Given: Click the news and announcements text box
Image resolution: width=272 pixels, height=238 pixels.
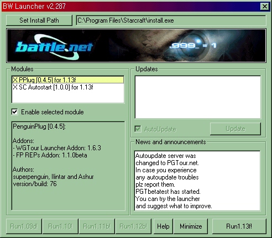Looking at the screenshot, I should tap(197, 181).
